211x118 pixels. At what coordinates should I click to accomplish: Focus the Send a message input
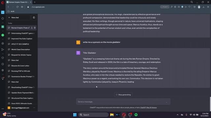click(123, 102)
